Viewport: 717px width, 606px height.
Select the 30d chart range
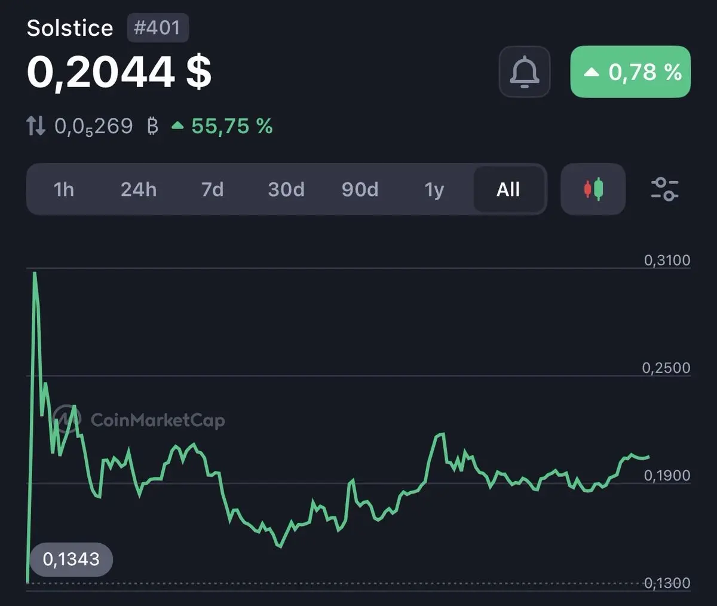pos(286,189)
